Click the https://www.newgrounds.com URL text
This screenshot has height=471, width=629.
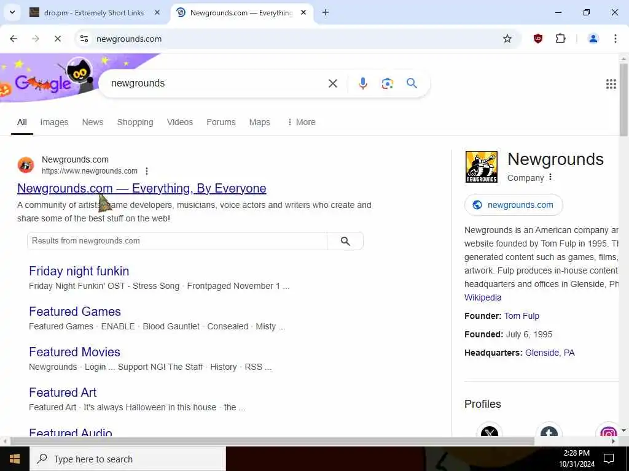click(90, 171)
